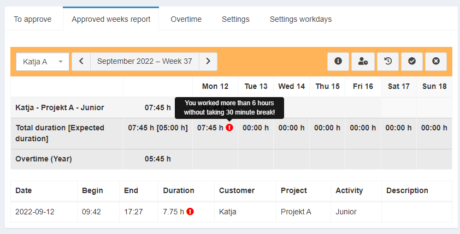Image resolution: width=460 pixels, height=234 pixels.
Task: Go to next week with right chevron
Action: pyautogui.click(x=208, y=62)
